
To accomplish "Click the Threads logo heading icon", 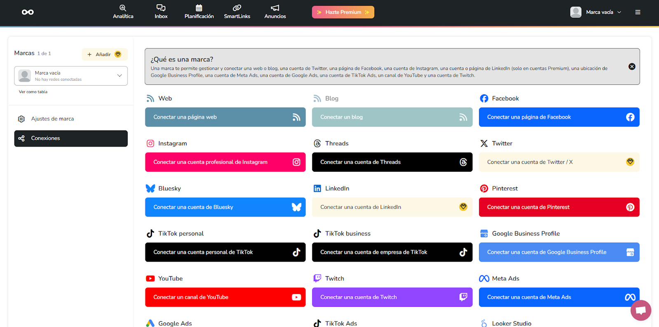I will pyautogui.click(x=317, y=143).
